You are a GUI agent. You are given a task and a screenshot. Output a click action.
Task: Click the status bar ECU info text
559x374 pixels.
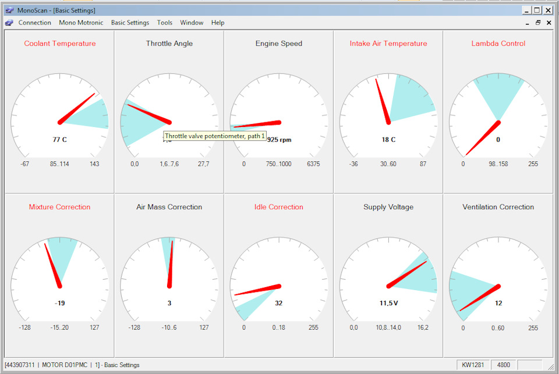pyautogui.click(x=72, y=365)
